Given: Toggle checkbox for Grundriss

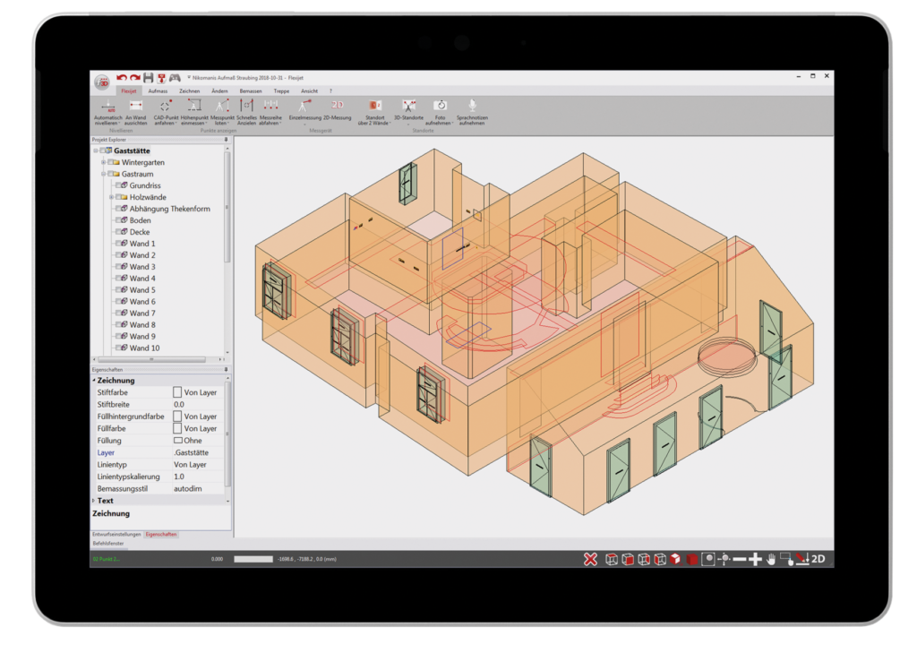Looking at the screenshot, I should click(119, 185).
